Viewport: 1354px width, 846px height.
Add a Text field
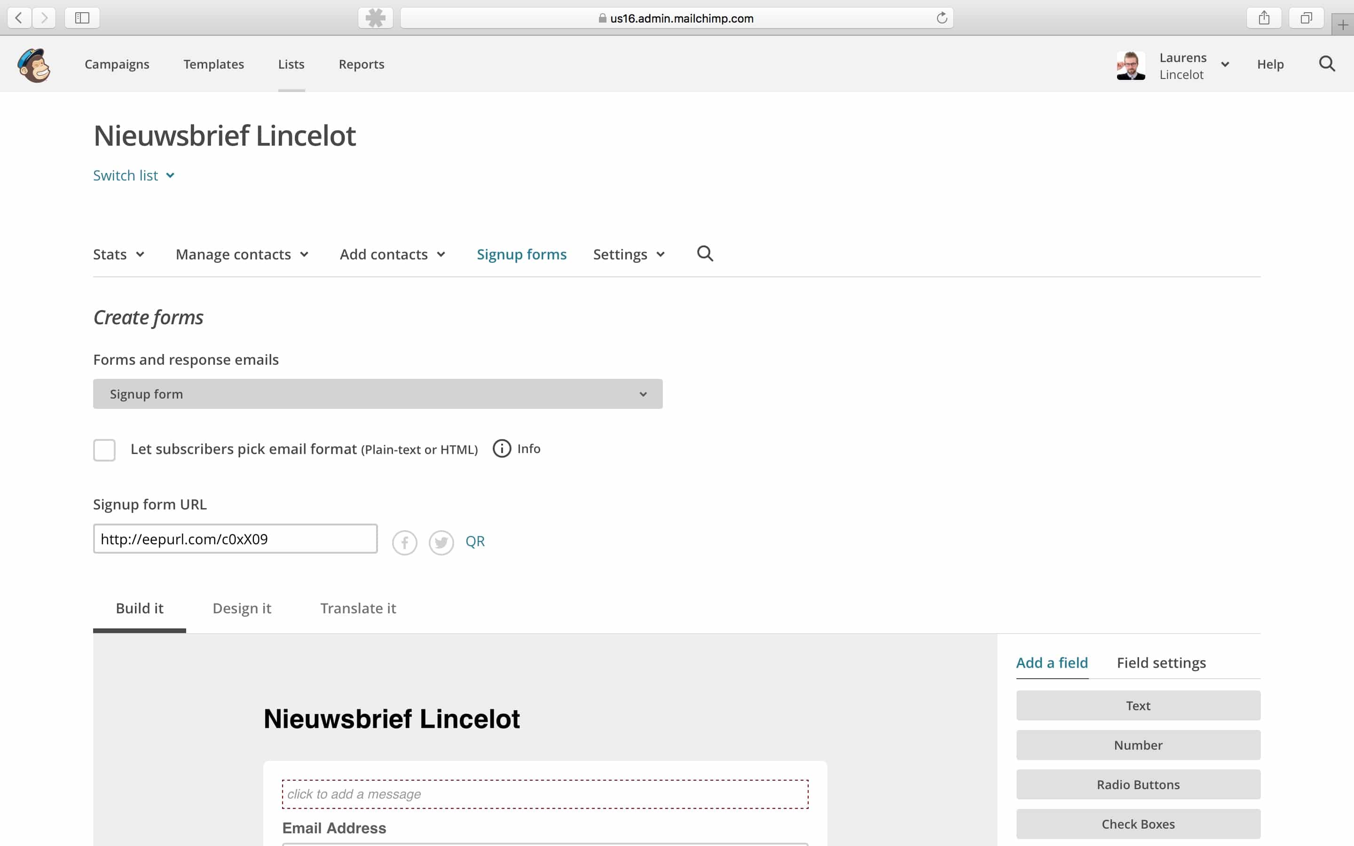point(1138,705)
